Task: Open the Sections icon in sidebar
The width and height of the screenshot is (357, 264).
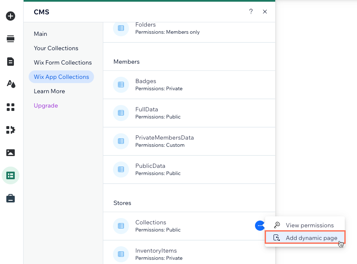Action: coord(11,39)
